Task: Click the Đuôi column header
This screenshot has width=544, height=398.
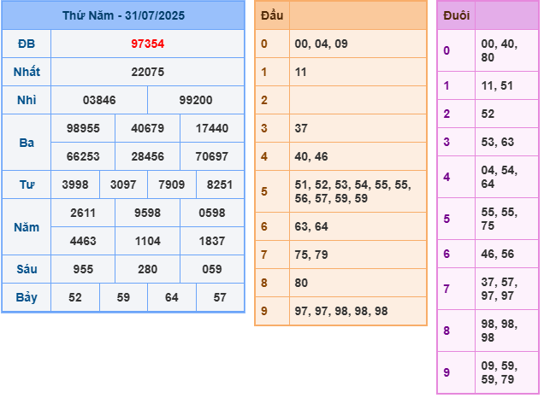Action: [457, 15]
